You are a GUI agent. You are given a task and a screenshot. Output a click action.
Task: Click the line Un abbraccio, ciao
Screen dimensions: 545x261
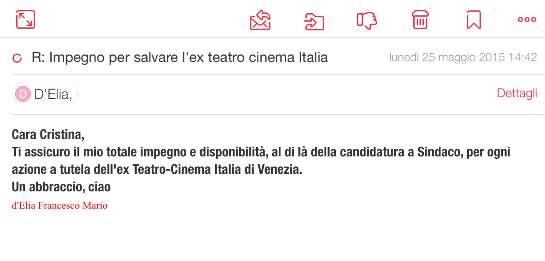click(61, 187)
